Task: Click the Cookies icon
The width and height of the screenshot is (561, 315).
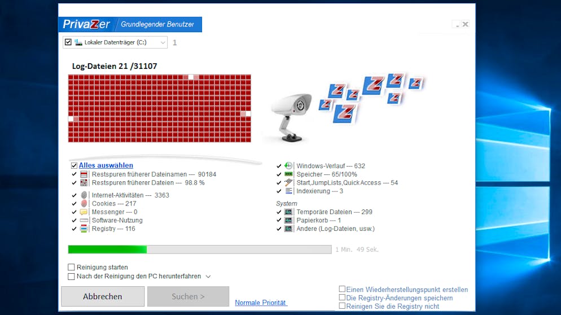Action: (x=84, y=203)
